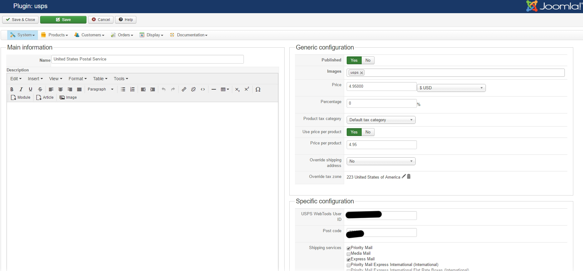Decrease indent in the editor
This screenshot has width=583, height=271.
coord(143,89)
